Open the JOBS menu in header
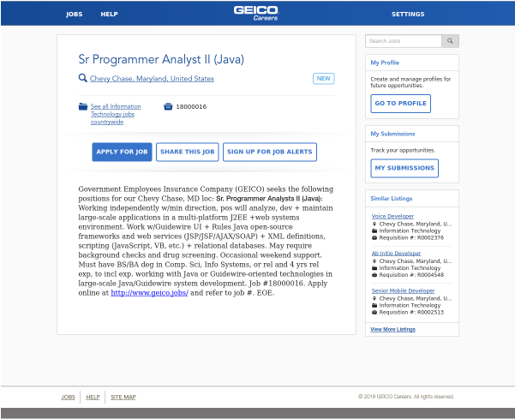Image resolution: width=515 pixels, height=419 pixels. pos(75,14)
